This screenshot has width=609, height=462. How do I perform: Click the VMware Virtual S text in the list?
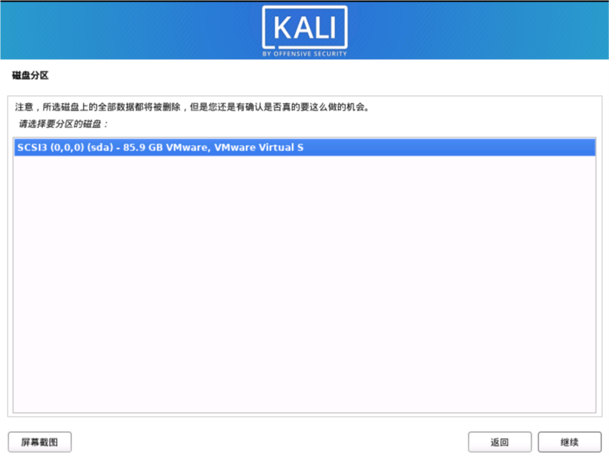pos(258,147)
